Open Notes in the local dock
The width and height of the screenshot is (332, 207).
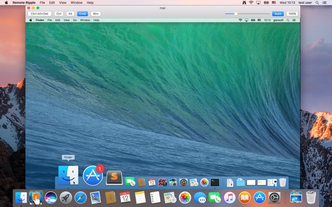(x=140, y=198)
